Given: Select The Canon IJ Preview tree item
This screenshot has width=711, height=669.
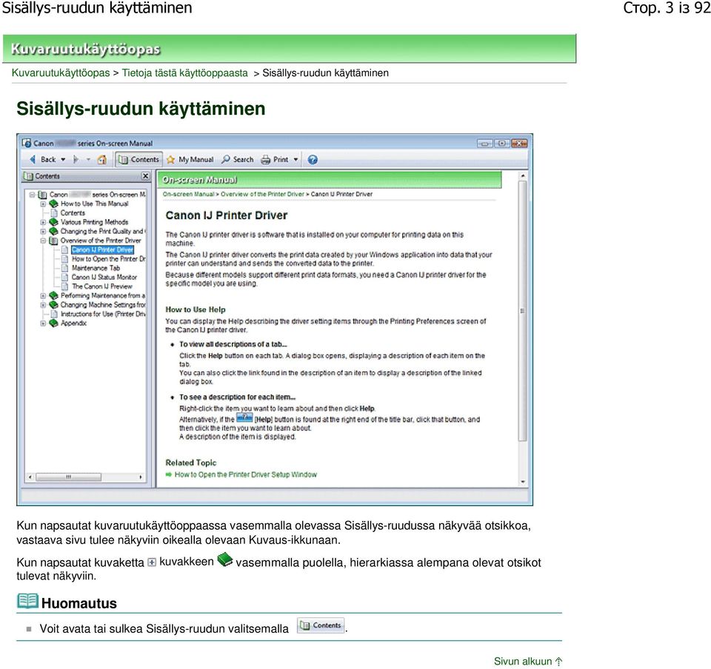Looking at the screenshot, I should click(102, 286).
